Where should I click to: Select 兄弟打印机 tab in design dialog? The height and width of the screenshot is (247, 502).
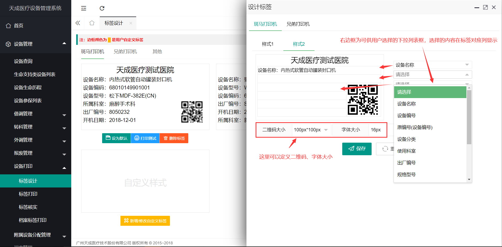[298, 24]
